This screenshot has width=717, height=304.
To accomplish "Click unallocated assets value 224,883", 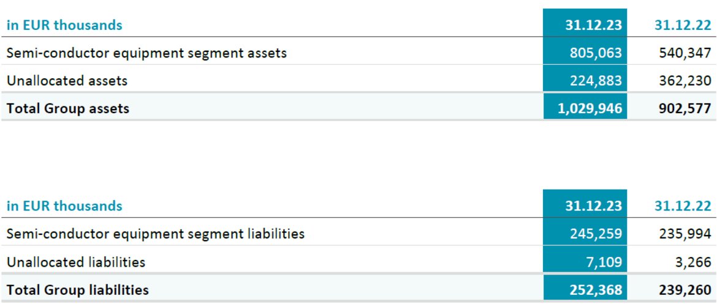I will (596, 81).
